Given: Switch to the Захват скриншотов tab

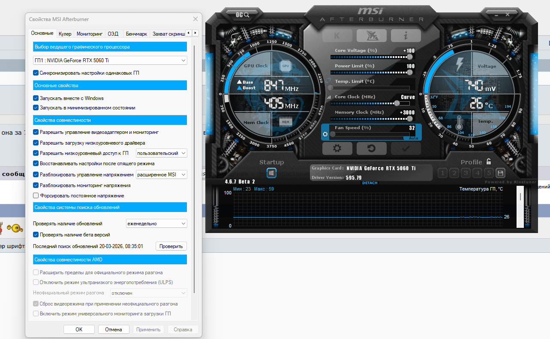Looking at the screenshot, I should click(x=168, y=33).
